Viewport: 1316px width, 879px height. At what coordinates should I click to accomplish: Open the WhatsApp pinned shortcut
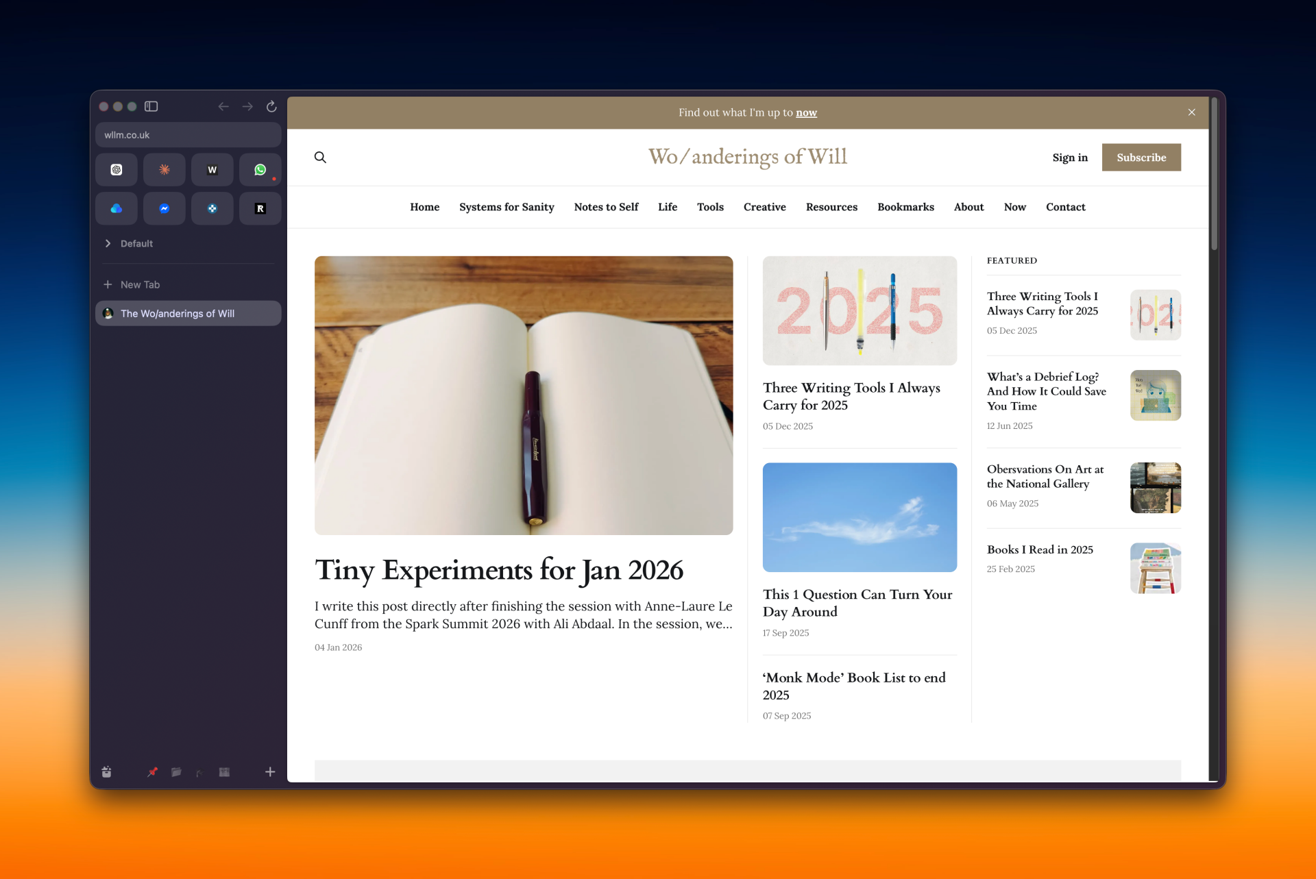point(260,170)
